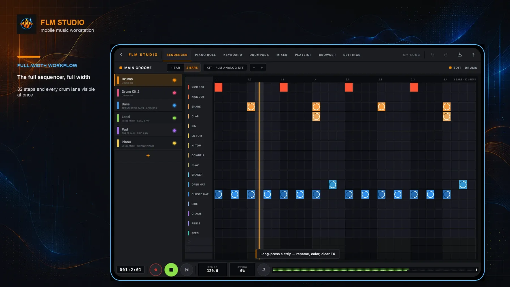Select the OPEN HAT lane label
Viewport: 510px width, 287px height.
coord(199,184)
